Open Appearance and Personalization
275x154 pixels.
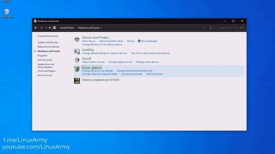(46, 65)
